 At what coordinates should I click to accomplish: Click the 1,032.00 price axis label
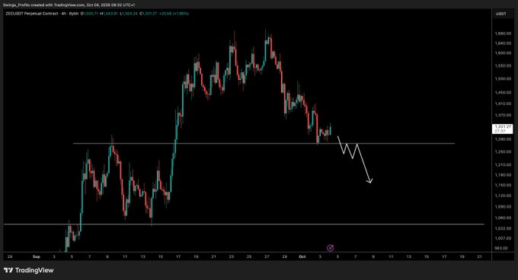coord(503,228)
